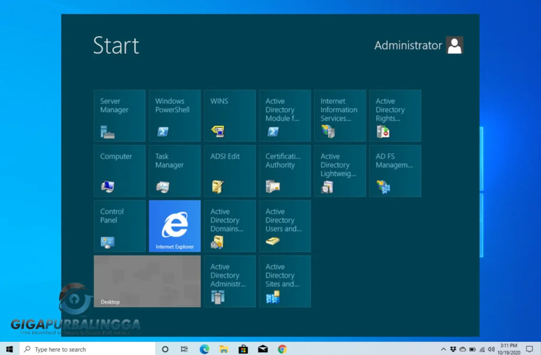
Task: Launch Google Chrome from the taskbar
Action: click(x=282, y=349)
